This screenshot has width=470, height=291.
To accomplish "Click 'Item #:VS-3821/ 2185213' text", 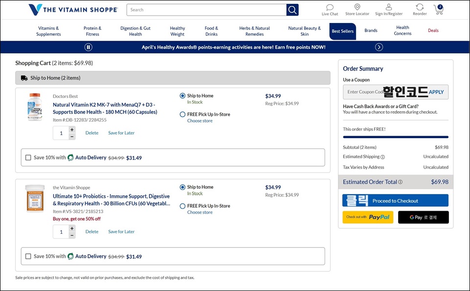I will click(78, 212).
